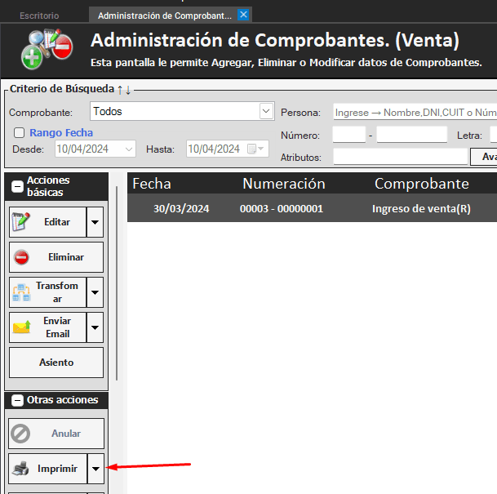Close the Administración de Comprobantes tab

tap(243, 15)
